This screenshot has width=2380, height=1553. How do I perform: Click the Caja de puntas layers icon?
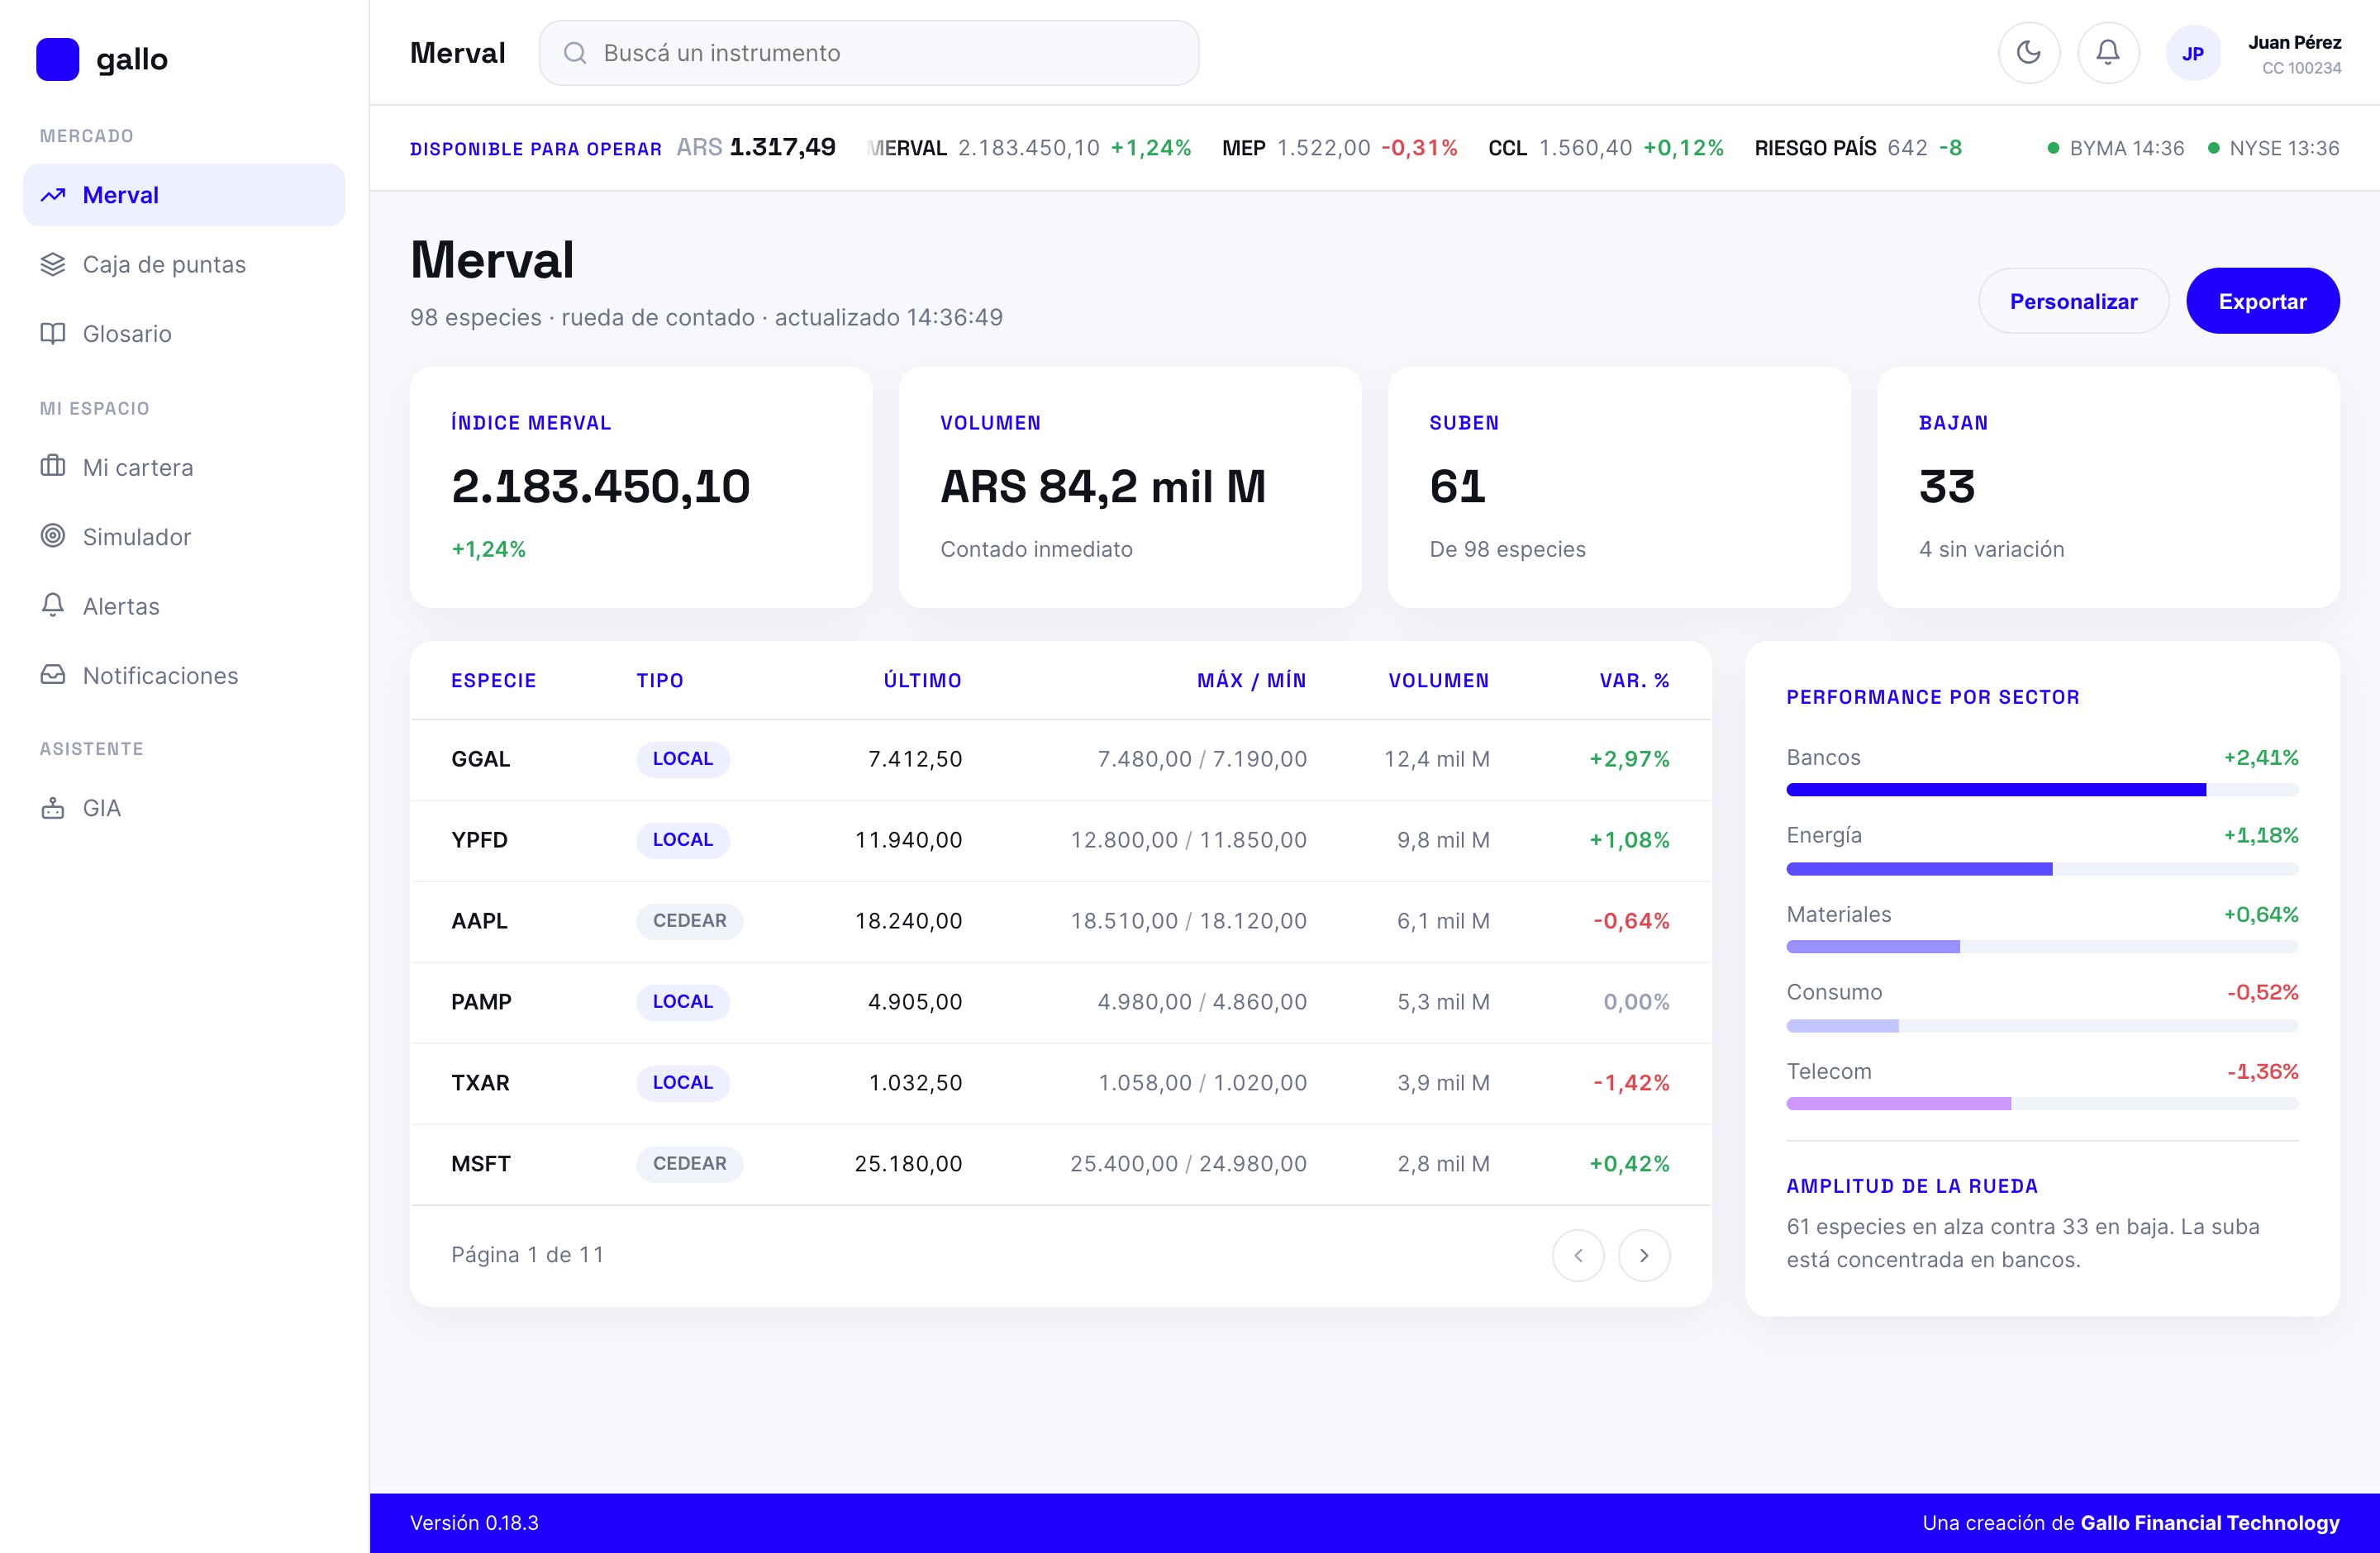[53, 264]
